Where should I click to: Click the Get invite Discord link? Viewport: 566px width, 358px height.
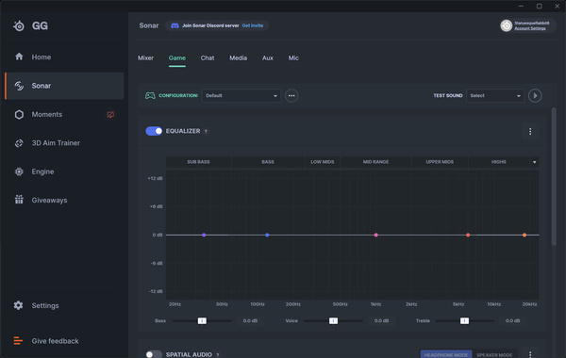[x=252, y=25]
